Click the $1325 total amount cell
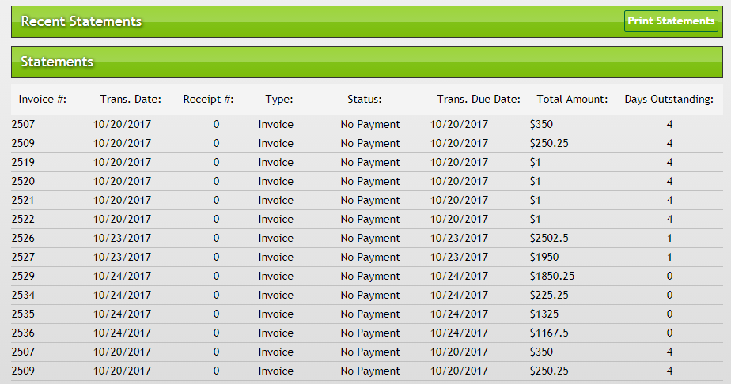 pos(544,314)
